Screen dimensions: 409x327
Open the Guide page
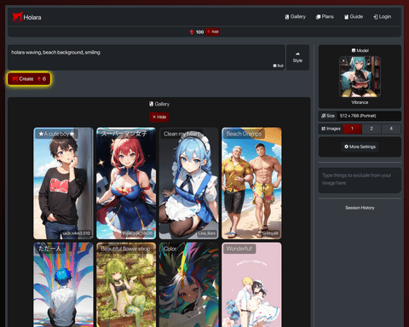pos(354,17)
